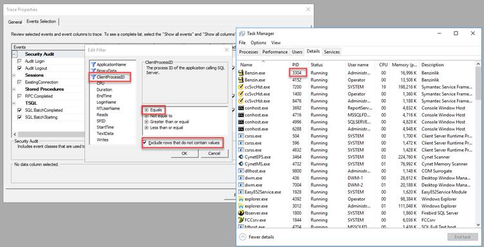484x247 pixels.
Task: Click the Events list horizontal scrollbar left arrow
Action: 15,134
